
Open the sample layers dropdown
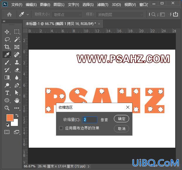click(x=120, y=15)
